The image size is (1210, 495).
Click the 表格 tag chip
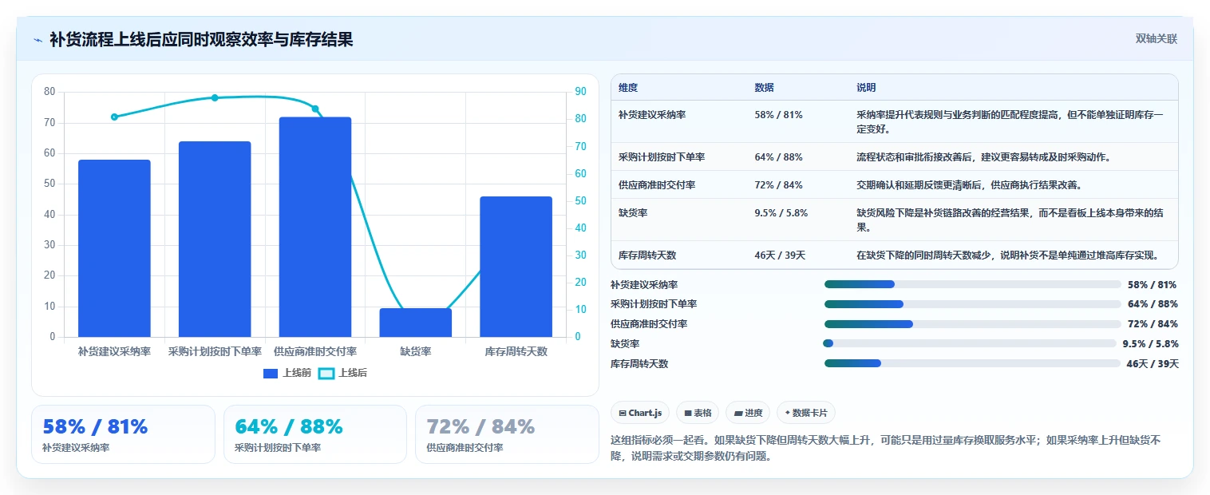[698, 413]
